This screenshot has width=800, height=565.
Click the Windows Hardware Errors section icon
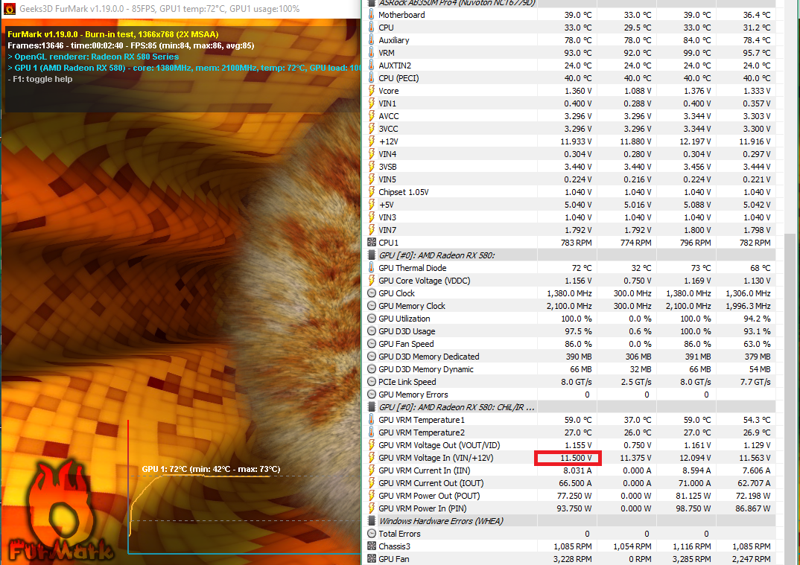[x=372, y=520]
